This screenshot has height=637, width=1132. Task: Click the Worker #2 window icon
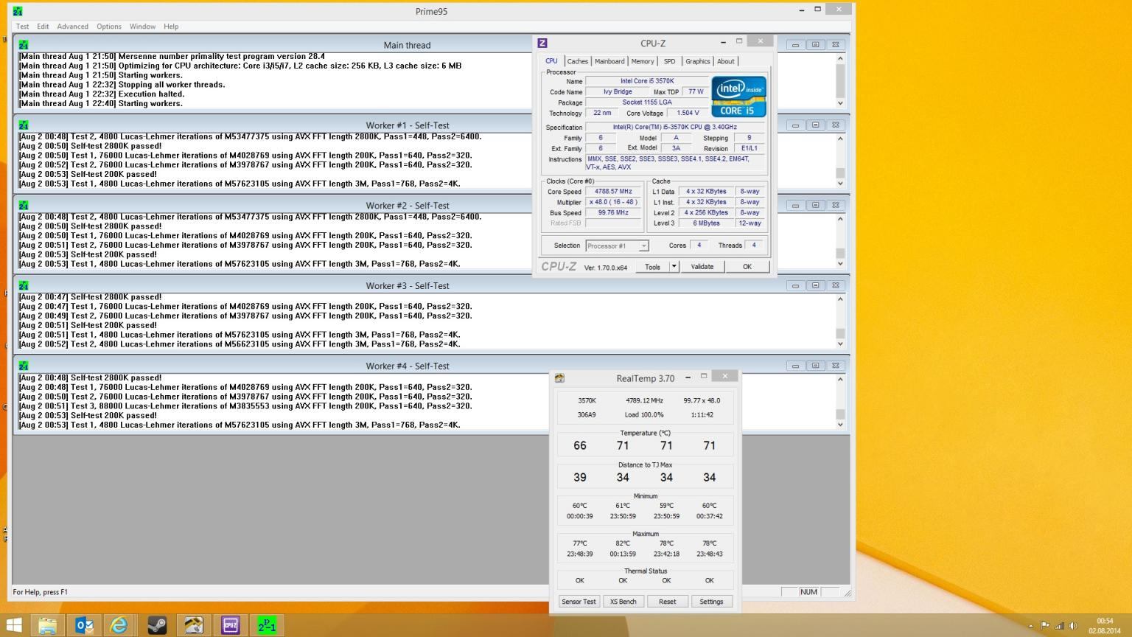24,206
